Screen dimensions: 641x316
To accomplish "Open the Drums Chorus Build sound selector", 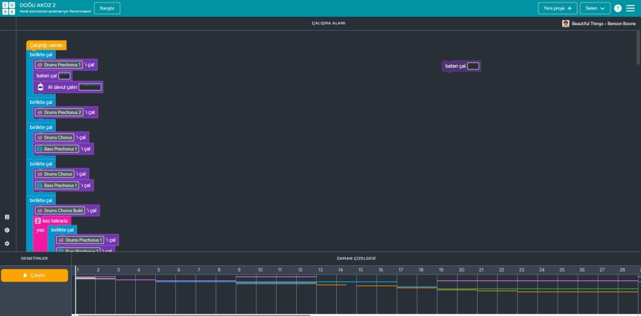I will pyautogui.click(x=59, y=211).
